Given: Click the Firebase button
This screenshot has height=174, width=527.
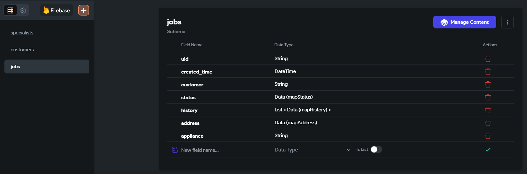Looking at the screenshot, I should tap(57, 10).
